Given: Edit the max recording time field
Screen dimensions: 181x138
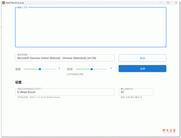Looking at the screenshot, I should [136, 92].
